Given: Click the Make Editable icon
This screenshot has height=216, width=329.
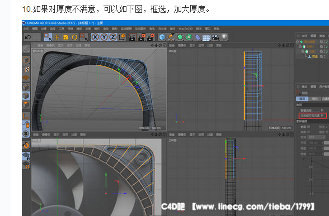Looking at the screenshot, I should (26, 49).
